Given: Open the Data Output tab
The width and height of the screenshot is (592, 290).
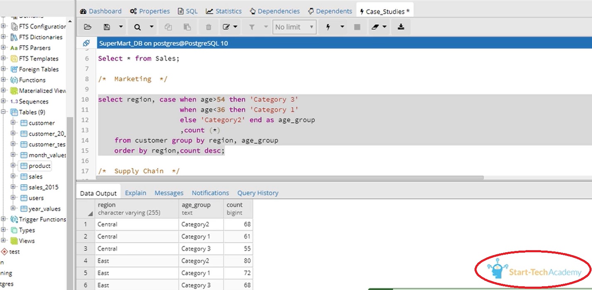Looking at the screenshot, I should click(98, 193).
